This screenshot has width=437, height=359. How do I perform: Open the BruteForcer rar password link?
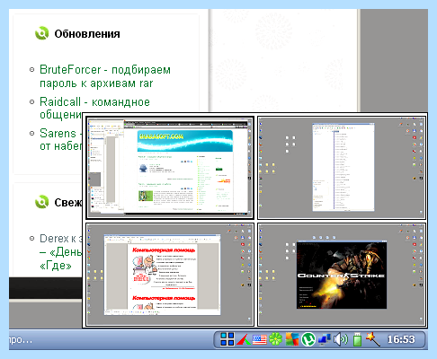click(105, 76)
